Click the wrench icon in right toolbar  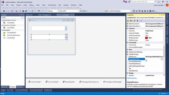(x=137, y=11)
